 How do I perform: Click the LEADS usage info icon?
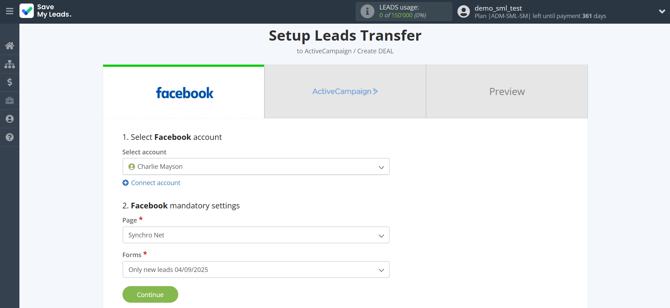[x=367, y=11]
